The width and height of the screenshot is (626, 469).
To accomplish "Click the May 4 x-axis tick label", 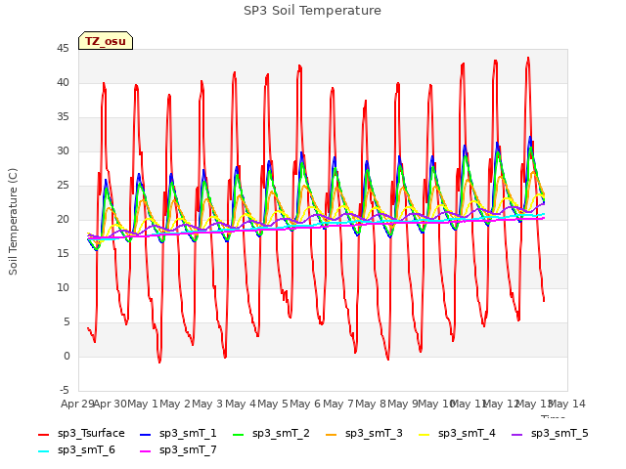I will 241,404.
